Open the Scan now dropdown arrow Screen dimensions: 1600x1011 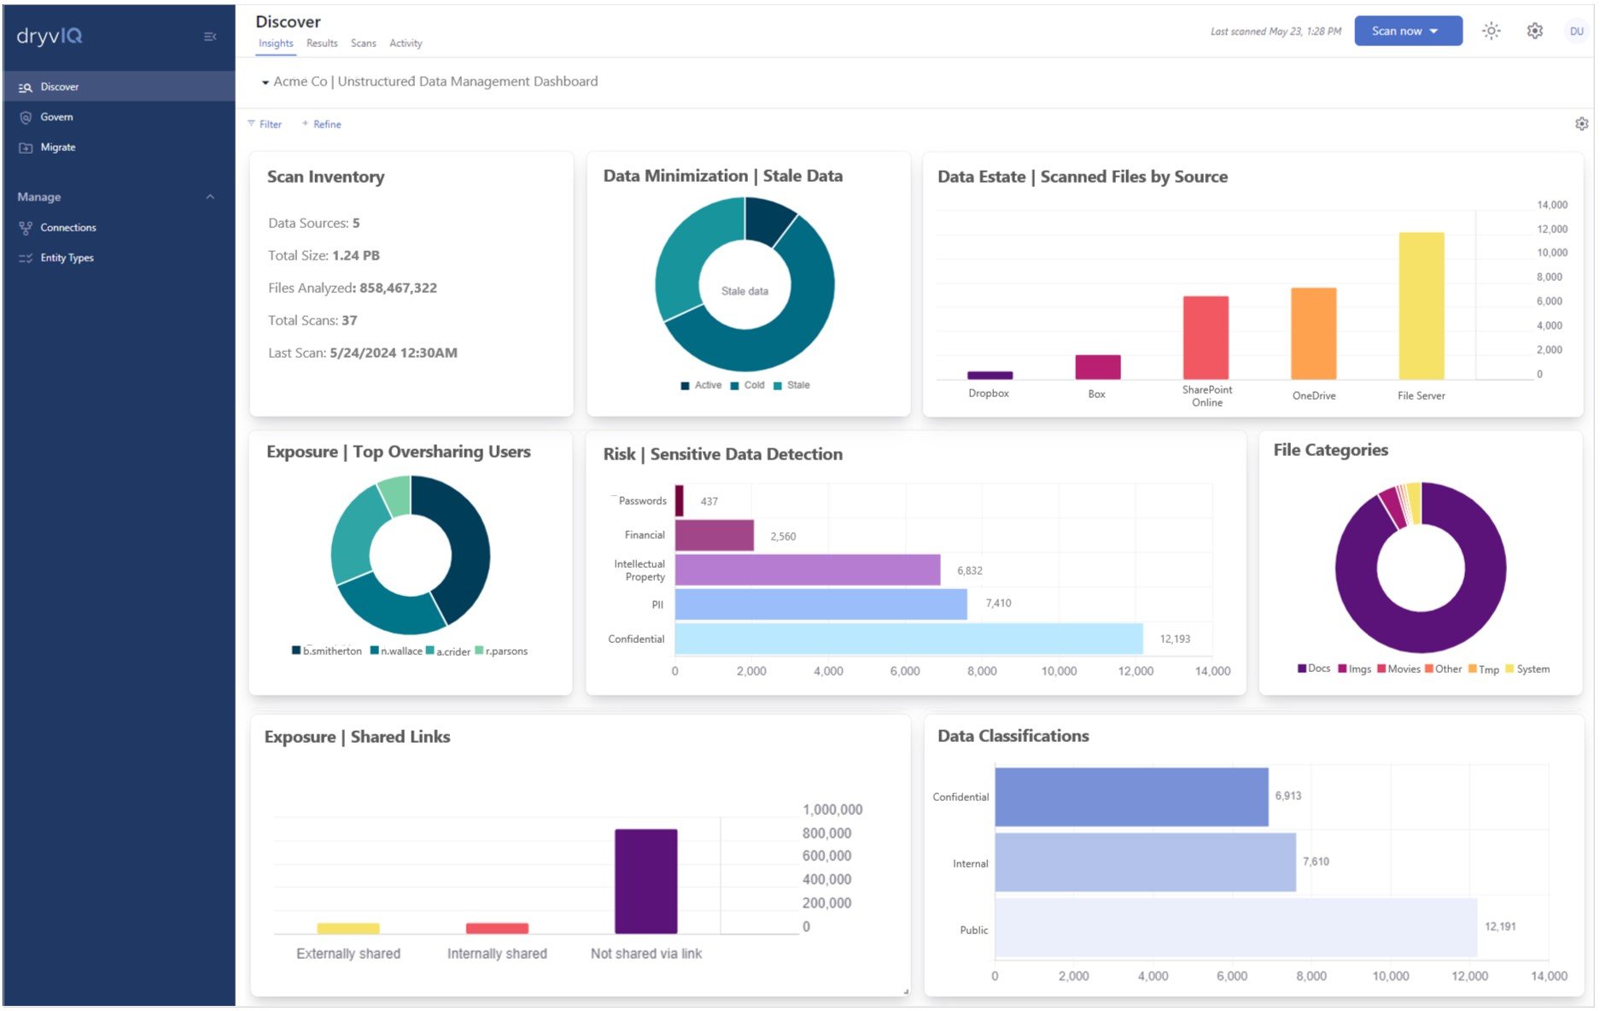click(x=1434, y=32)
